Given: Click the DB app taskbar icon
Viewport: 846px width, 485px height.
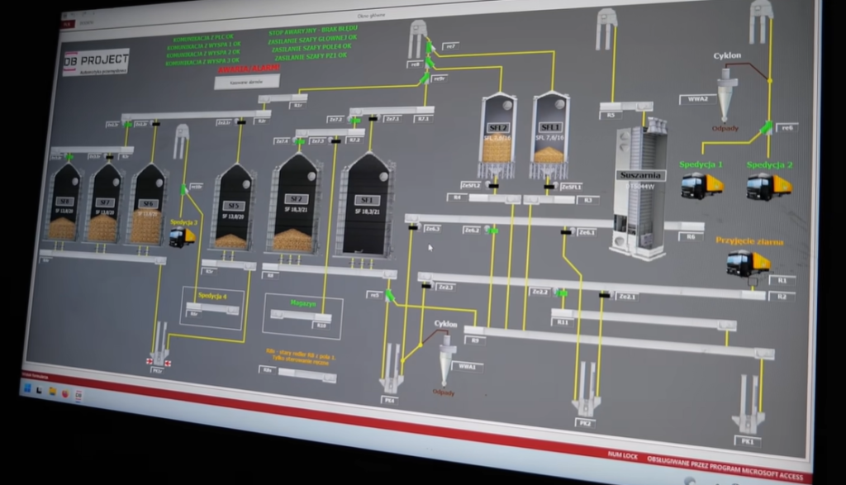Looking at the screenshot, I should click(78, 395).
